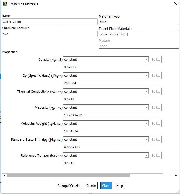
Task: Click the Change/Create button
Action: coord(69,185)
